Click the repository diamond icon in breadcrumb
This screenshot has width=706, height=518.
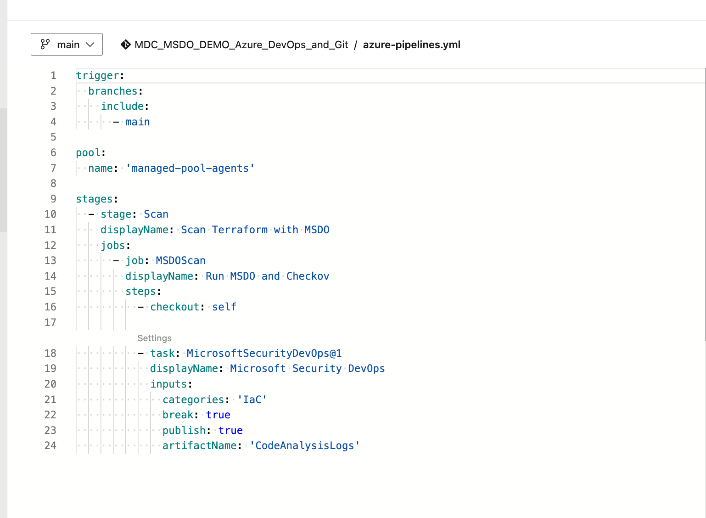click(x=125, y=45)
